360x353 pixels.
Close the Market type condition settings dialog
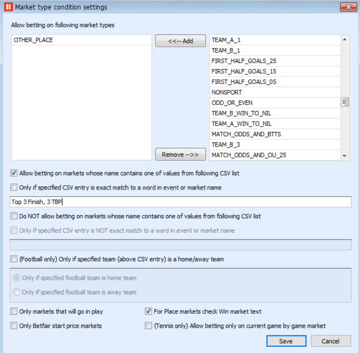[348, 7]
